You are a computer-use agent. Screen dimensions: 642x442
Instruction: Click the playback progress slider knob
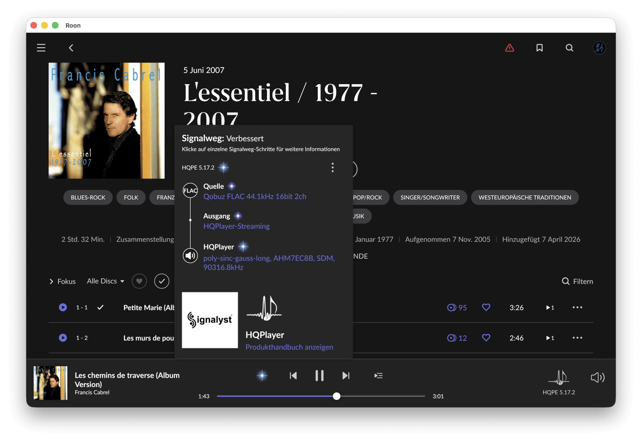point(336,396)
